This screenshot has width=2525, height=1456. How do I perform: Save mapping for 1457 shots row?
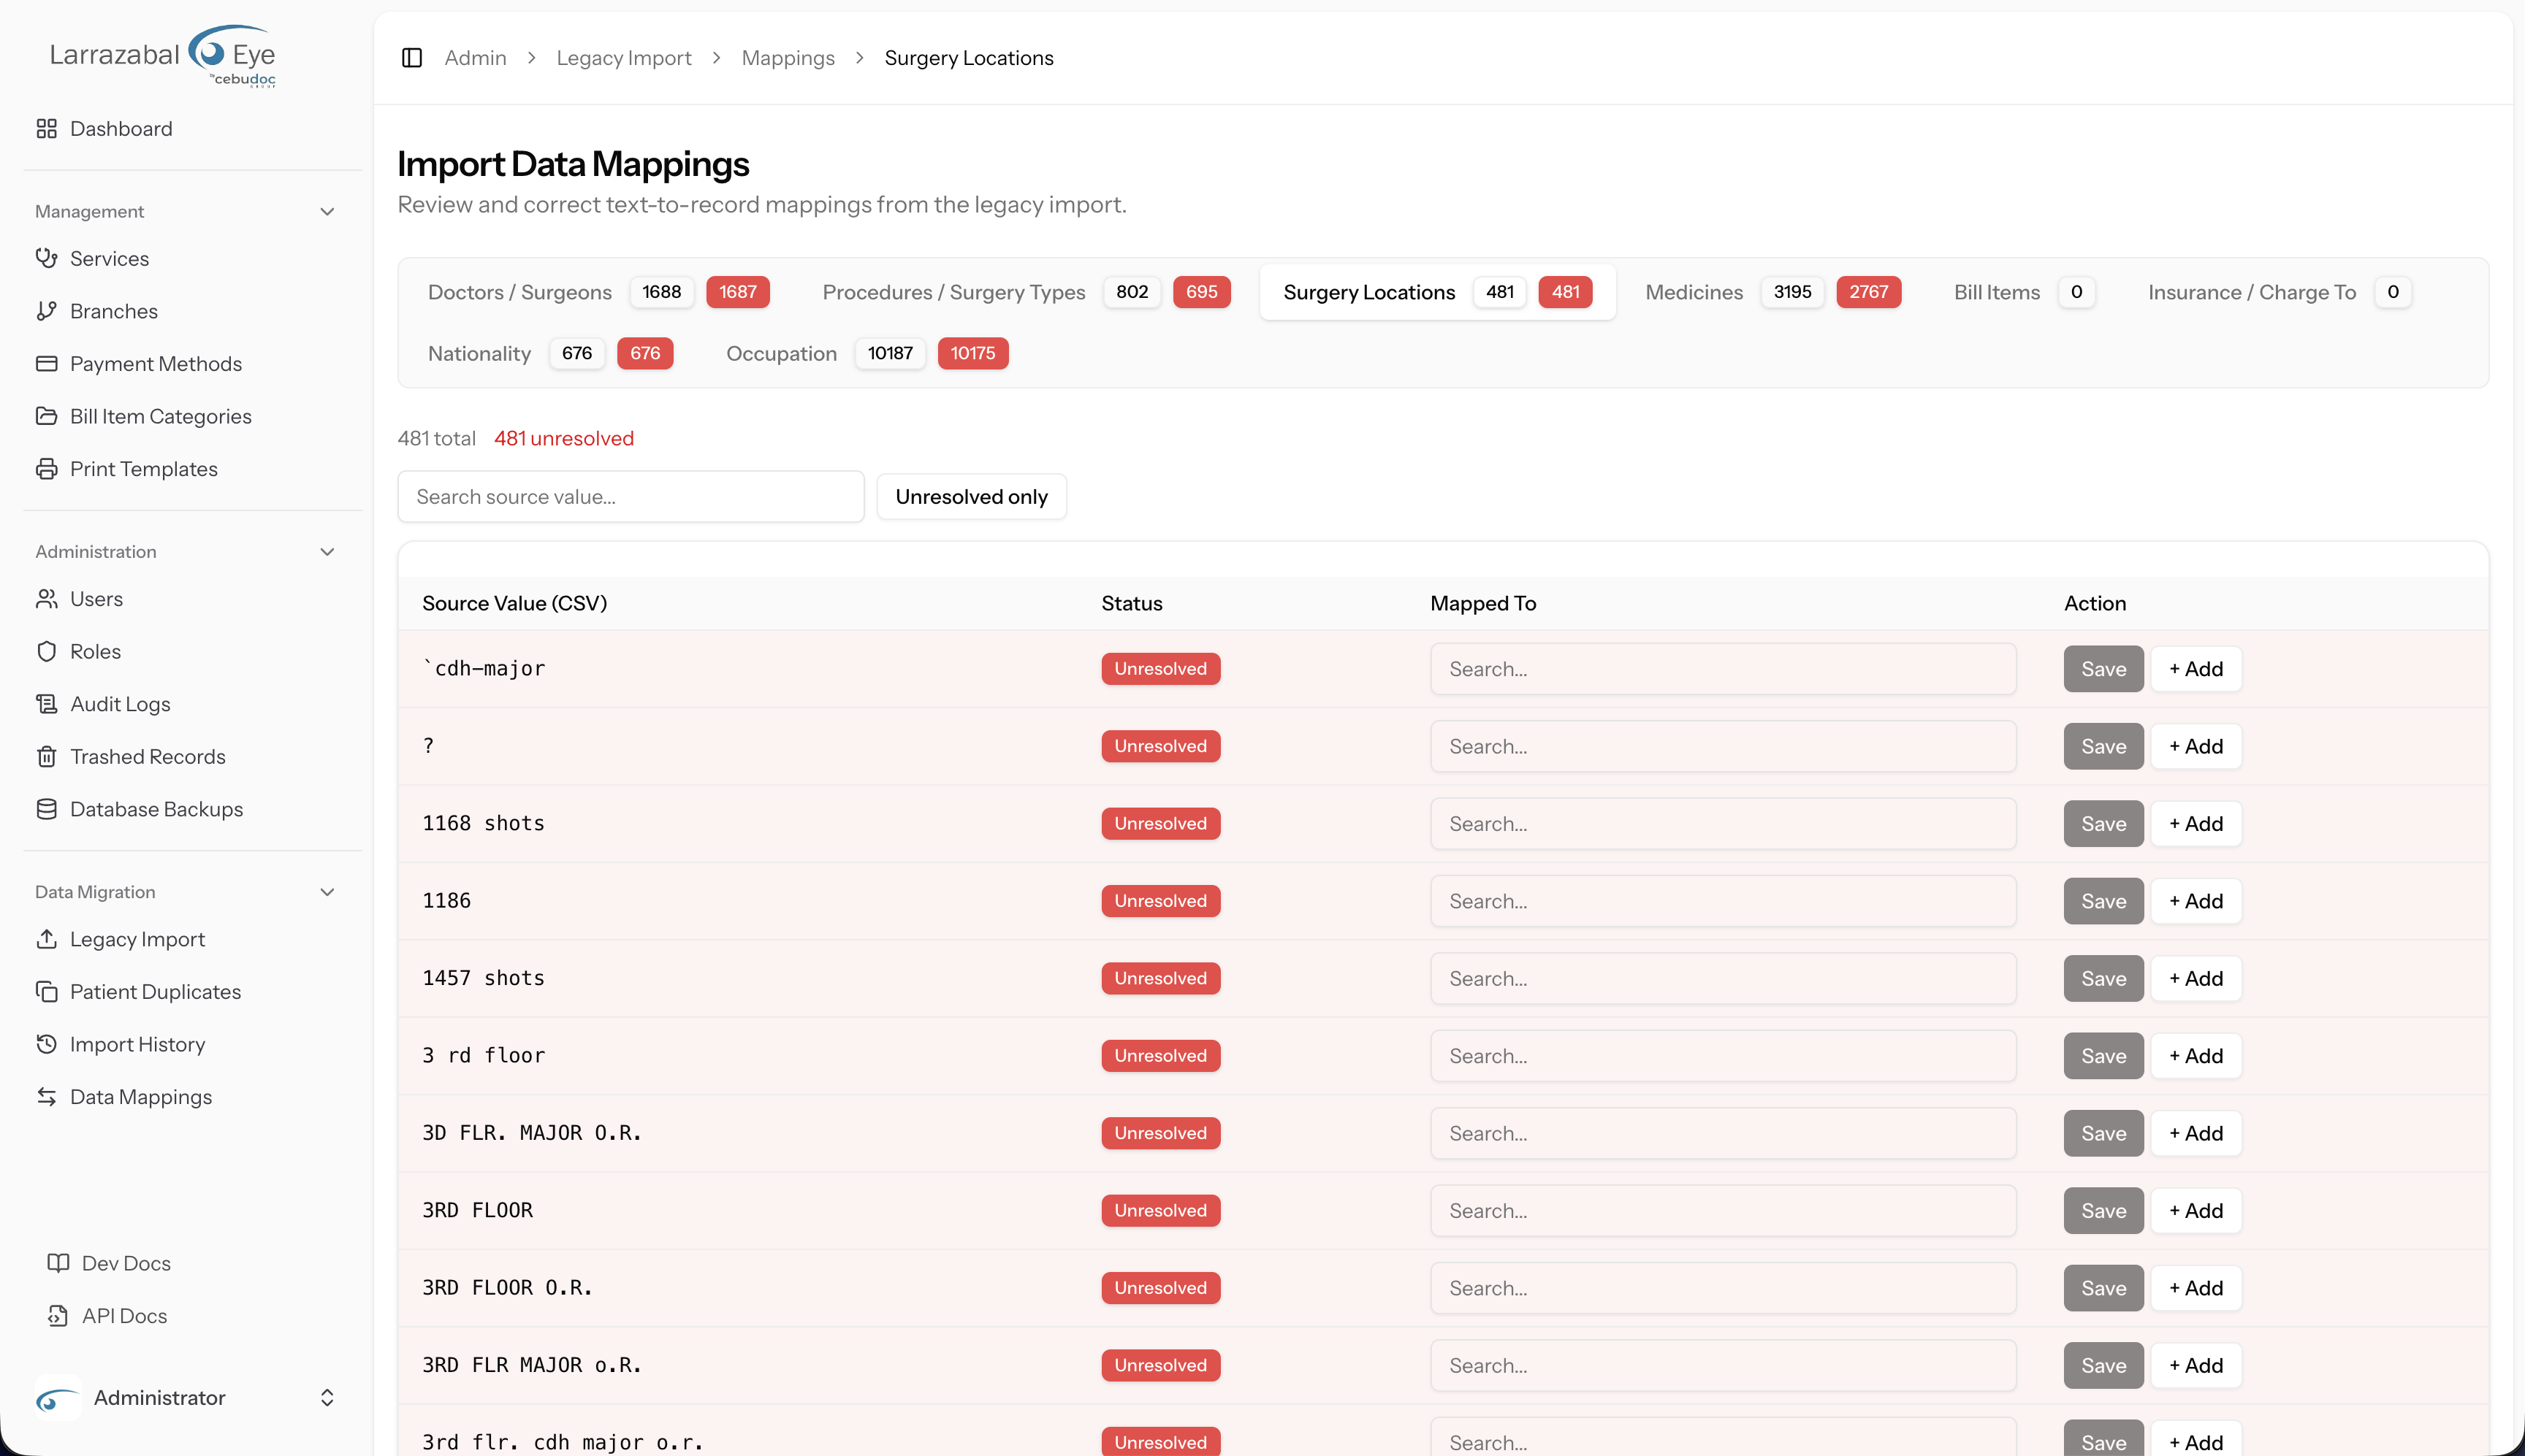(x=2103, y=979)
